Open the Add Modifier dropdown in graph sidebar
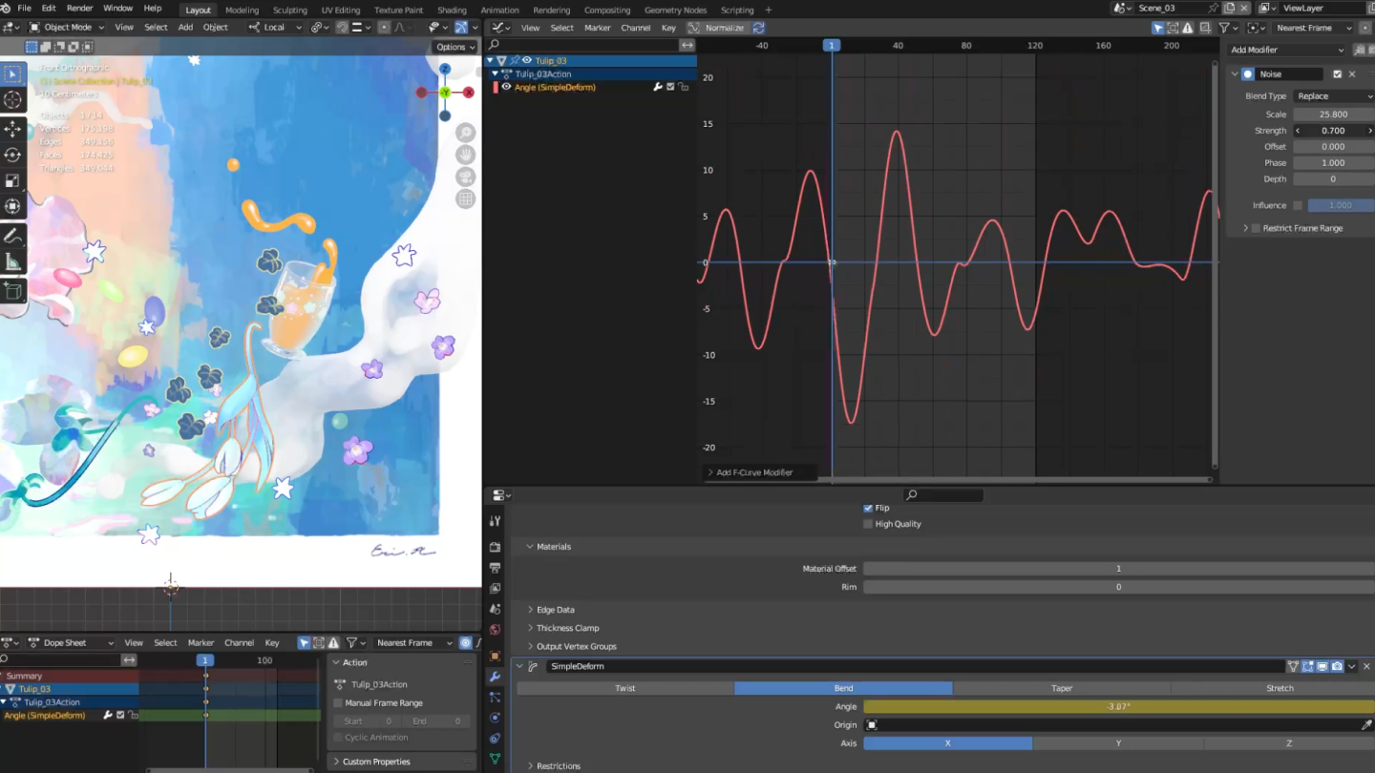1375x773 pixels. click(x=1287, y=50)
